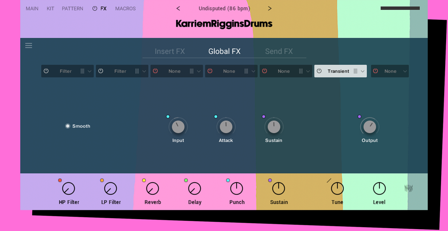The width and height of the screenshot is (448, 231).
Task: Click the Output knob
Action: point(370,127)
